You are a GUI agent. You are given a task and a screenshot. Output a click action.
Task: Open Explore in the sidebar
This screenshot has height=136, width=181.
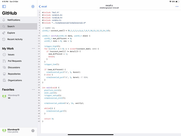tap(18, 33)
